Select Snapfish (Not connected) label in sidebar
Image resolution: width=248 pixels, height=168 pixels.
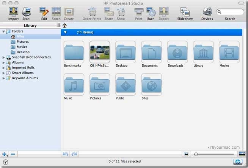click(31, 57)
